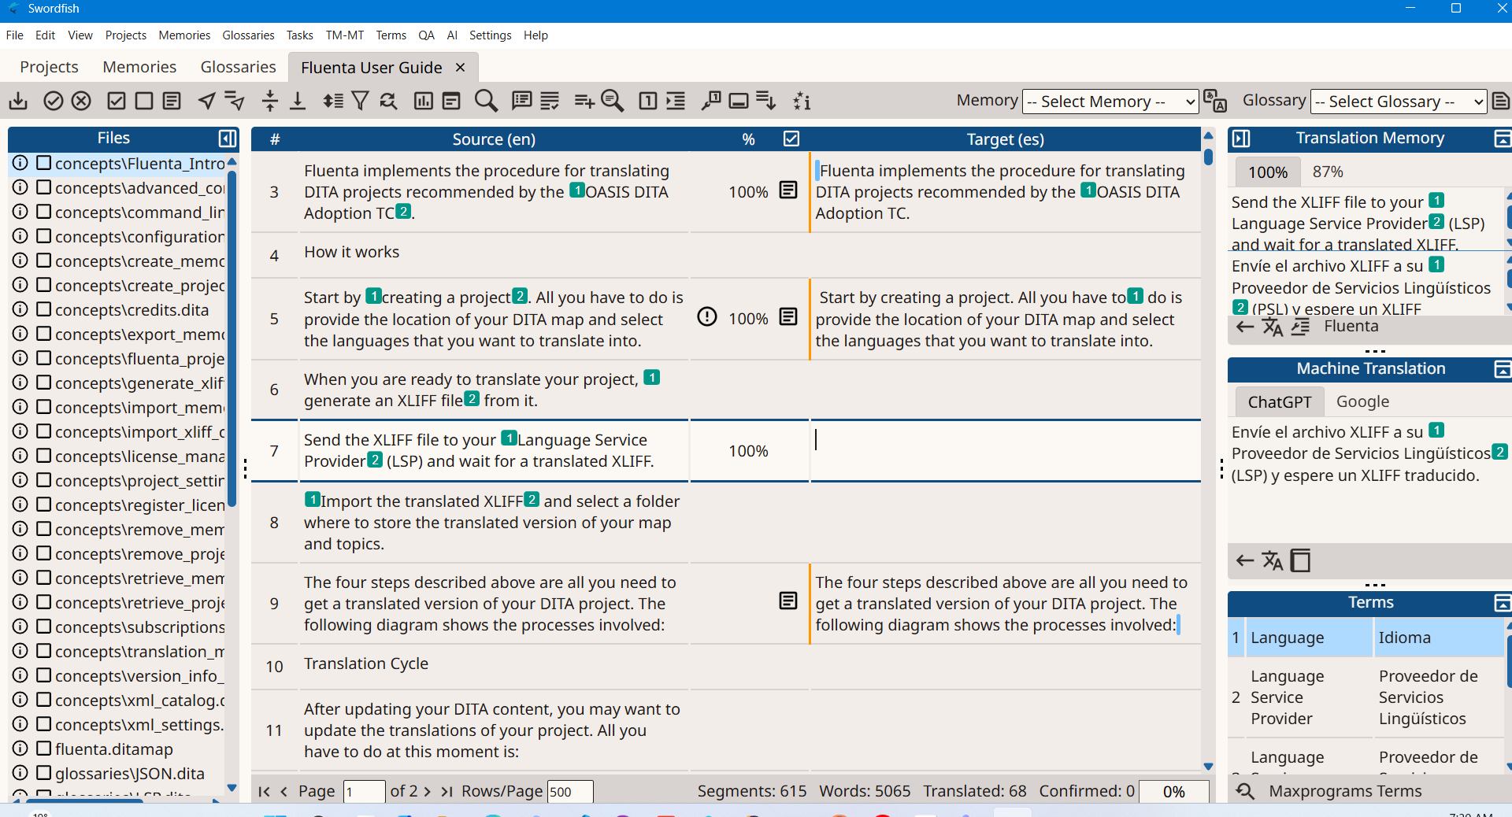Open the note icon on segment 3
The image size is (1512, 817).
[x=788, y=190]
